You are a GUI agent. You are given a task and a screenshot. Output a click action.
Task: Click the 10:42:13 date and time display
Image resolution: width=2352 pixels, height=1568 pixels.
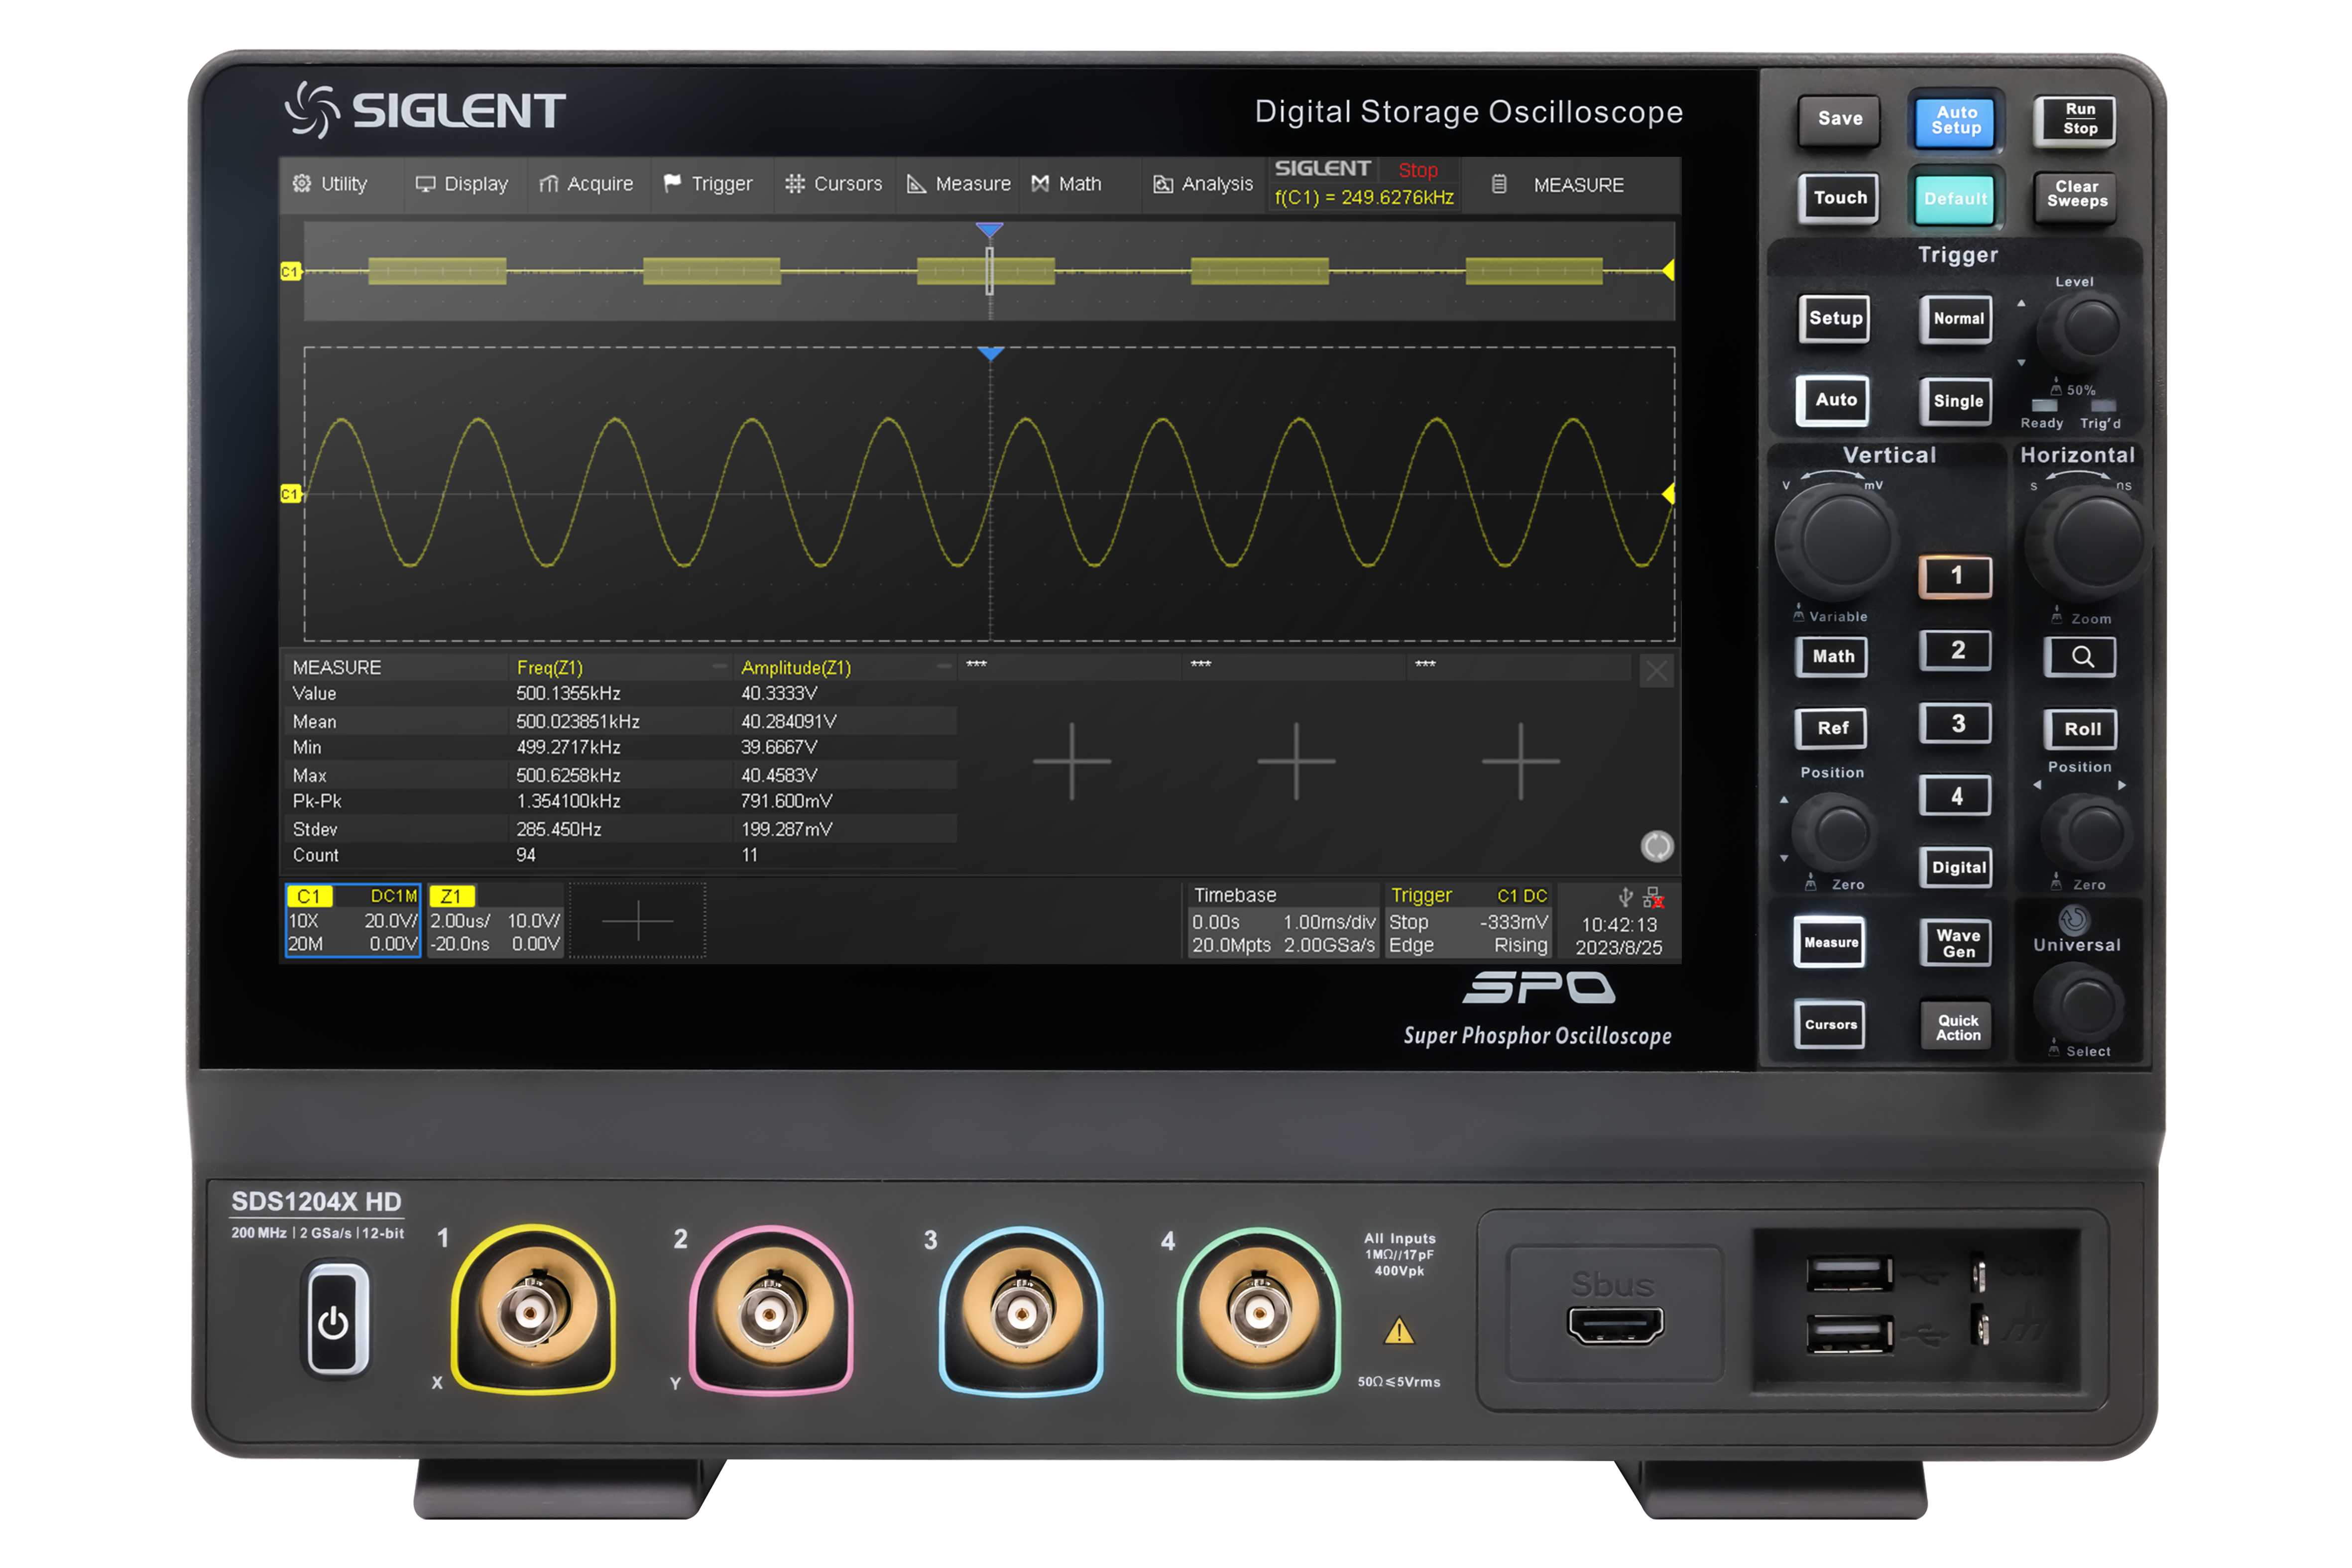coord(1619,936)
